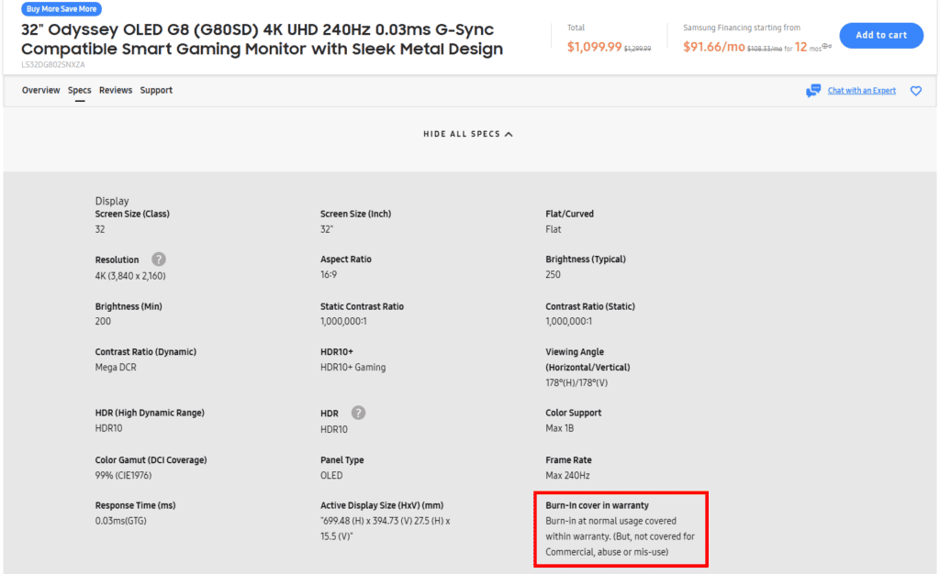Image resolution: width=940 pixels, height=574 pixels.
Task: Open the question mark tooltip next to Resolution
Action: point(158,259)
